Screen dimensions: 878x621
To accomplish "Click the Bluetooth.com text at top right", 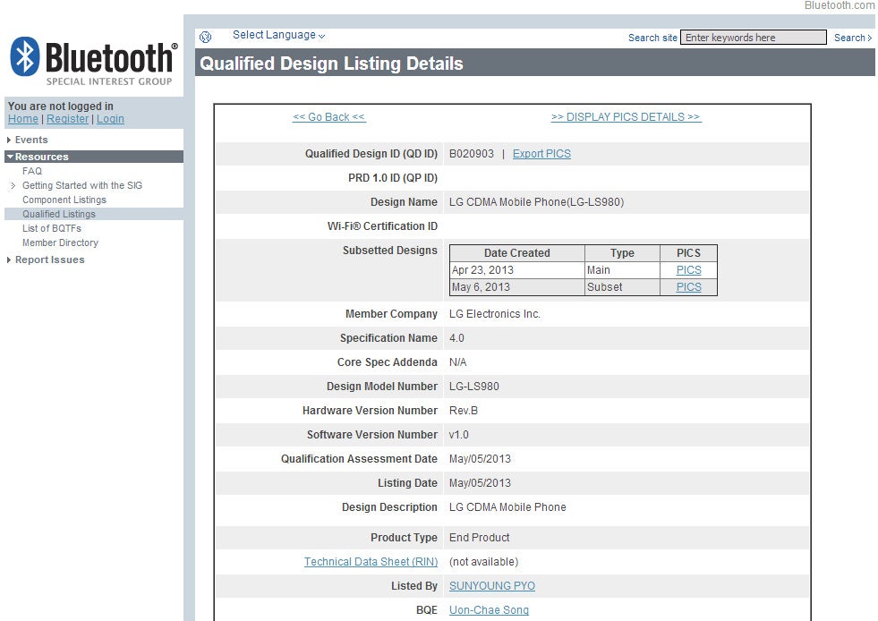I will [x=839, y=5].
